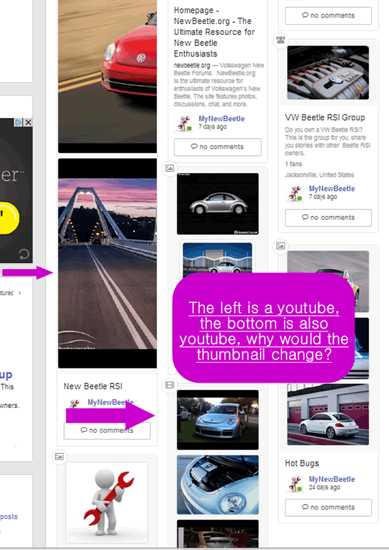Click MyNewBeetle avatar in Hot Bugs card

point(294,484)
